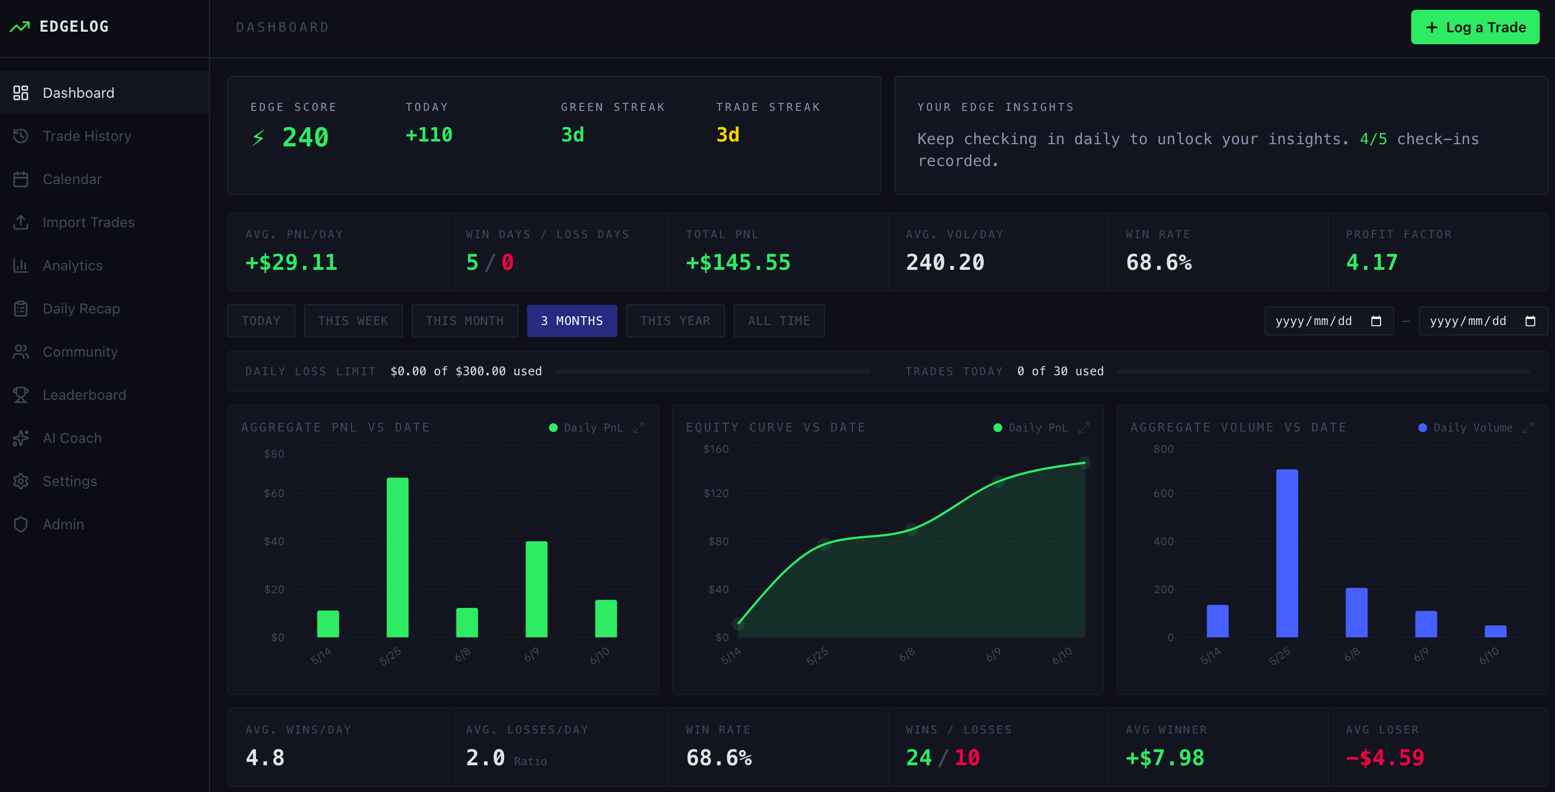Toggle Daily PnL legend on Aggregate PnL chart
1555x792 pixels.
(x=586, y=428)
